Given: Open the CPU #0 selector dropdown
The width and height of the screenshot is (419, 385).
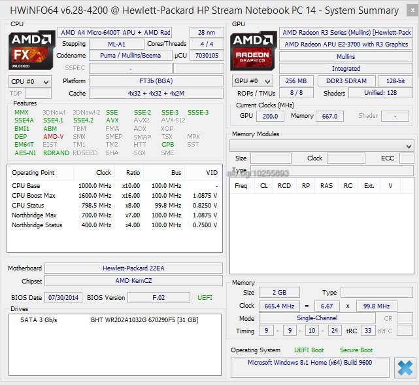Looking at the screenshot, I should click(x=30, y=82).
